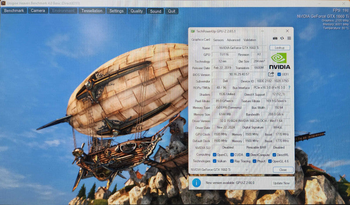Open the Environment menu in Heaven
The height and width of the screenshot is (205, 350).
63,10
